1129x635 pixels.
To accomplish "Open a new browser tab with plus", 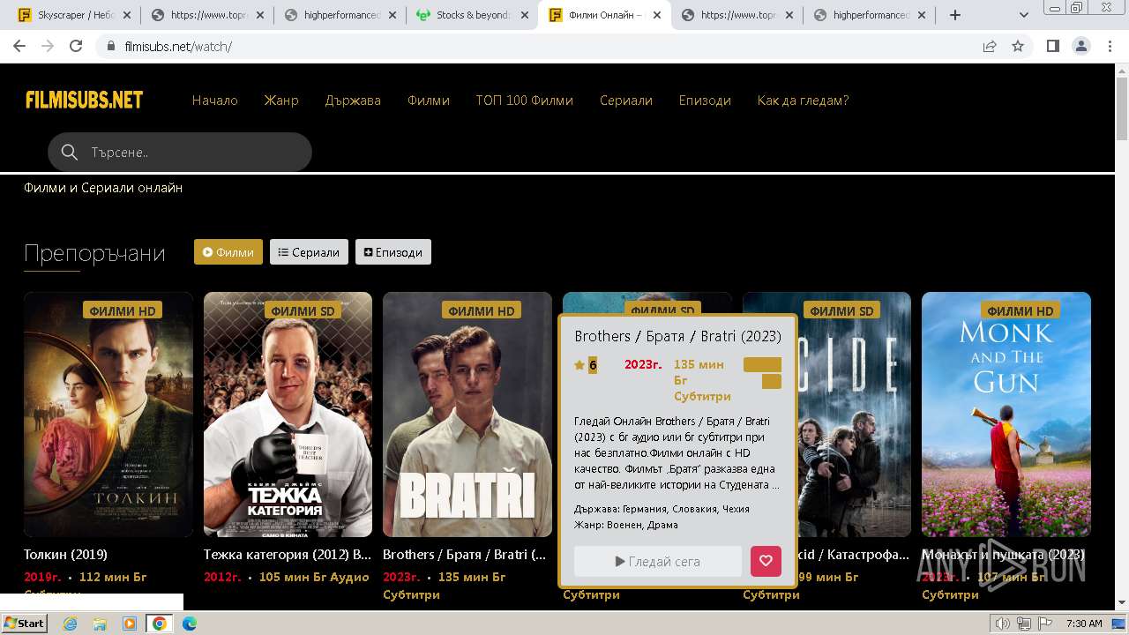I will click(x=954, y=15).
